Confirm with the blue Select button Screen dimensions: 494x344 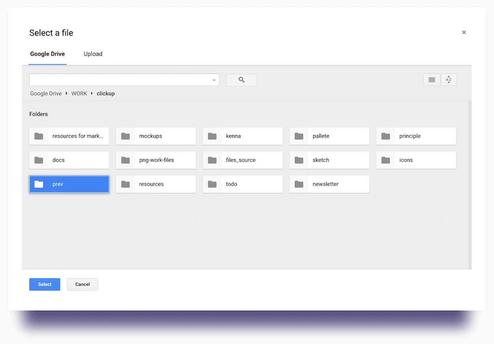click(44, 284)
